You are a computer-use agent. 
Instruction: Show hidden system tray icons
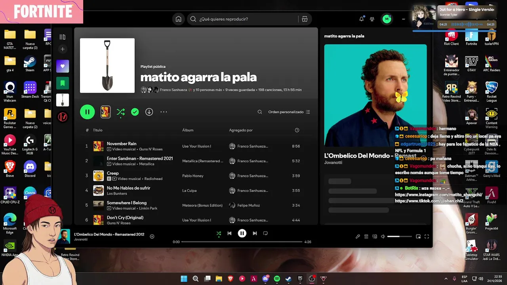446,279
